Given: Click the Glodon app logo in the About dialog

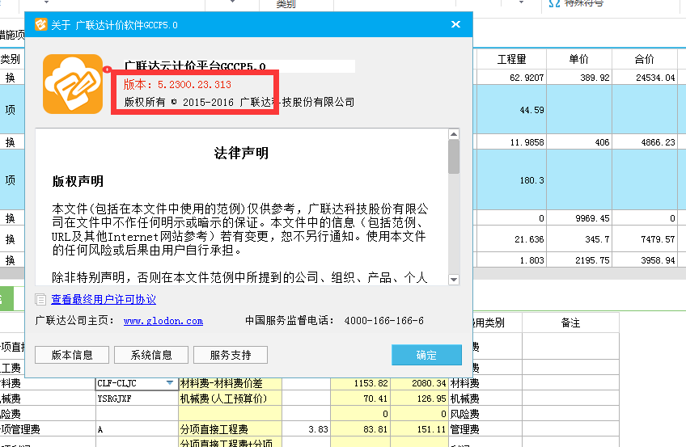Looking at the screenshot, I should tap(73, 84).
